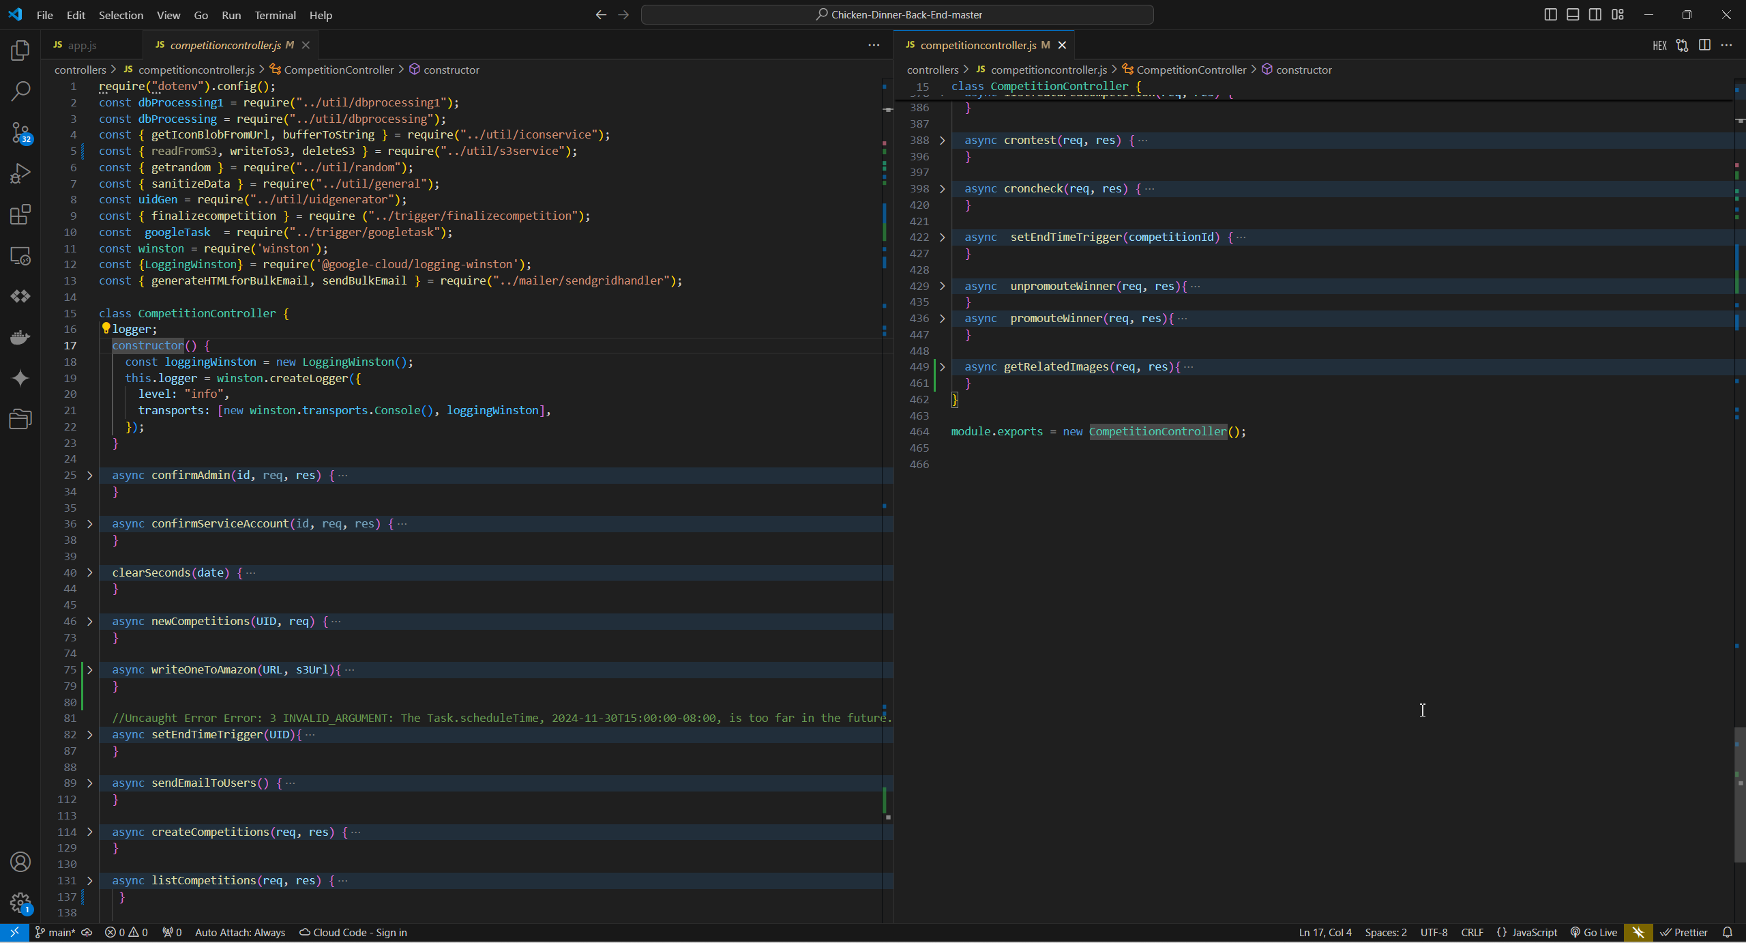Open Source Control with 32 changes
This screenshot has height=943, width=1746.
coord(20,132)
